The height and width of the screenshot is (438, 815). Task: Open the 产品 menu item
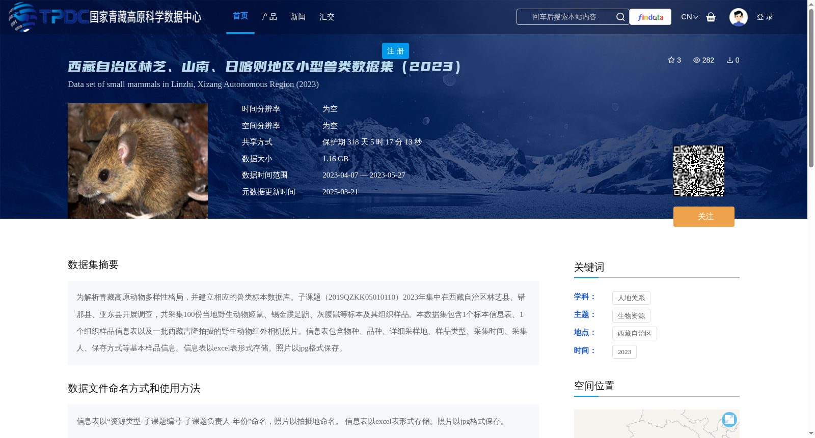pyautogui.click(x=269, y=17)
